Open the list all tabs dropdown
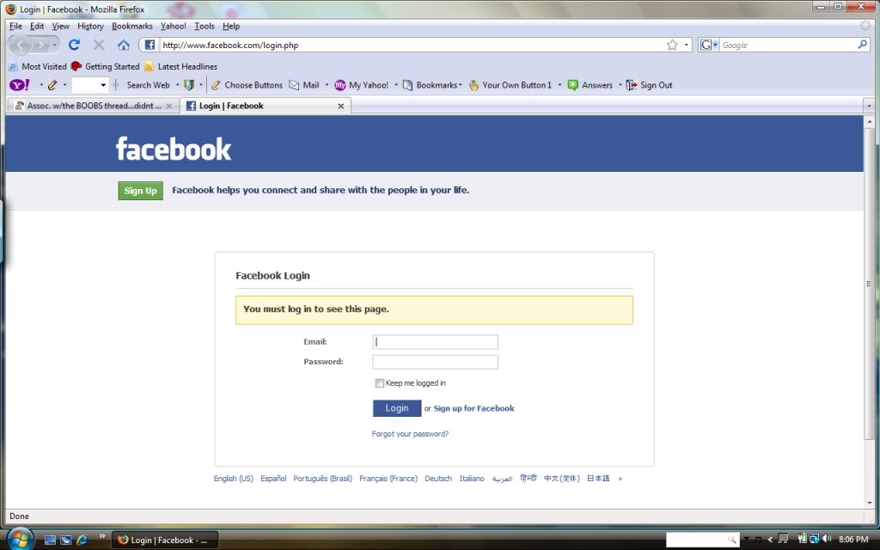The image size is (880, 550). [x=867, y=106]
